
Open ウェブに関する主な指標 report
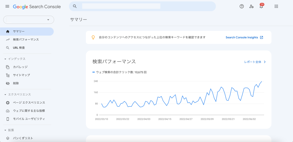[x=27, y=111]
